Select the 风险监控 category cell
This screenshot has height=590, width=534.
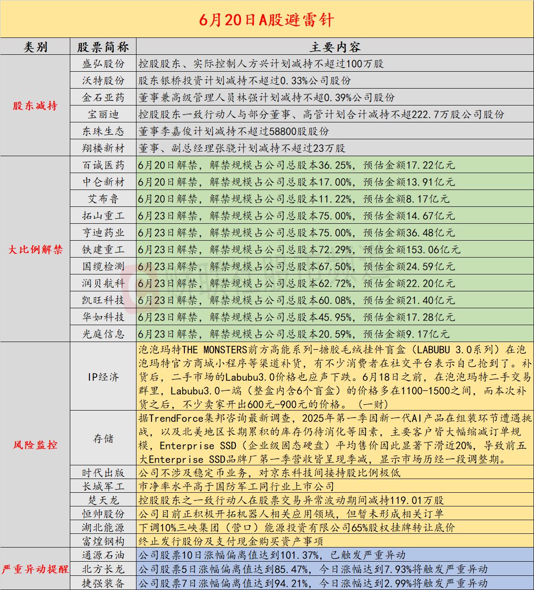(35, 445)
